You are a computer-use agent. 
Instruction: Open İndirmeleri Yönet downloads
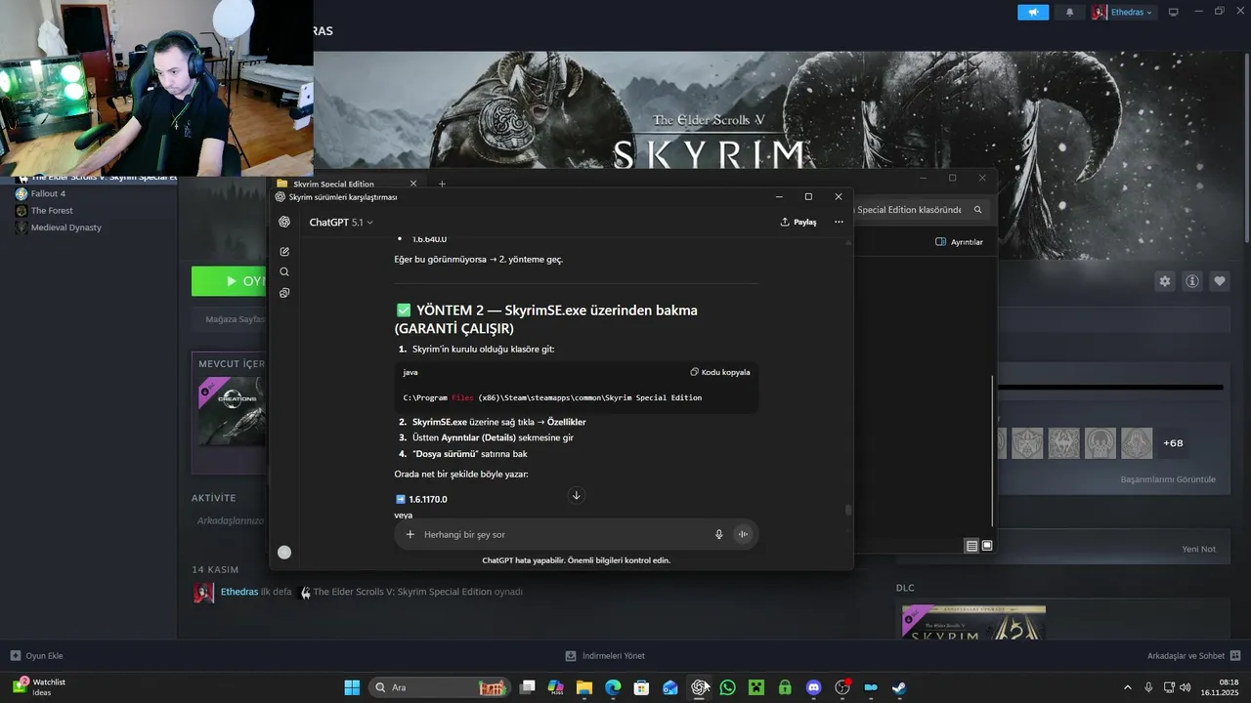tap(605, 656)
